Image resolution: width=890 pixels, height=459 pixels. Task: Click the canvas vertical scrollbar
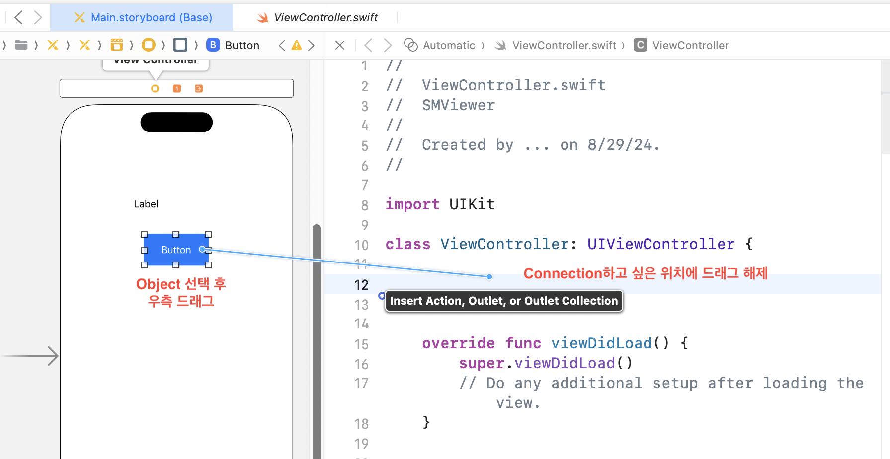coord(317,341)
